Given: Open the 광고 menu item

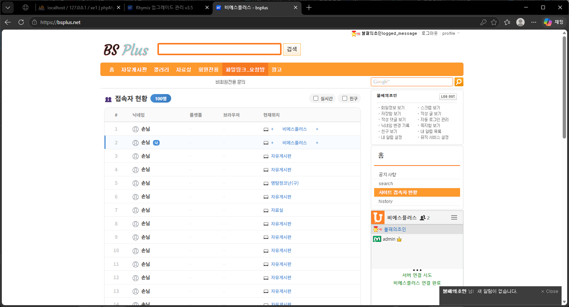Looking at the screenshot, I should pyautogui.click(x=277, y=70).
